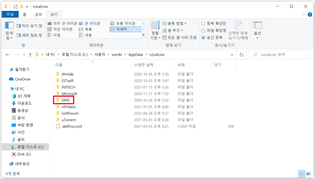Select the Ahnlab folder
Image resolution: width=315 pixels, height=179 pixels.
tap(67, 74)
